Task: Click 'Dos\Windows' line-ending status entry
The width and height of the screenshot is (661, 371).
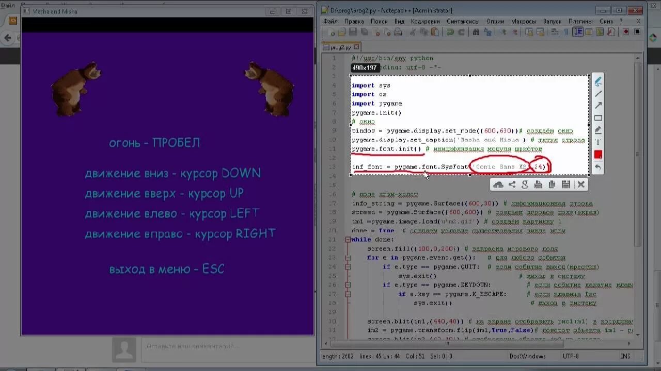Action: pyautogui.click(x=527, y=356)
